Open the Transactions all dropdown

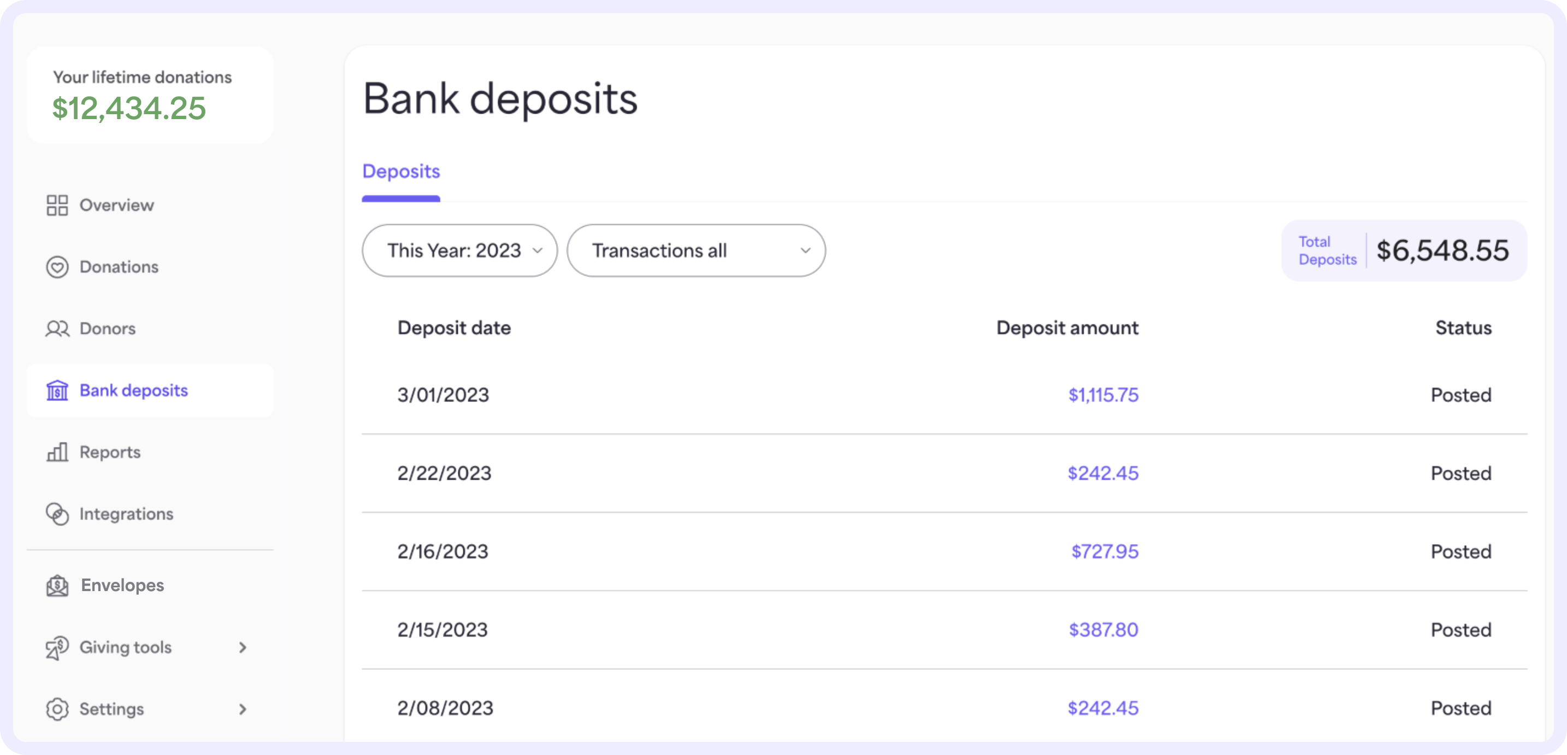[696, 250]
